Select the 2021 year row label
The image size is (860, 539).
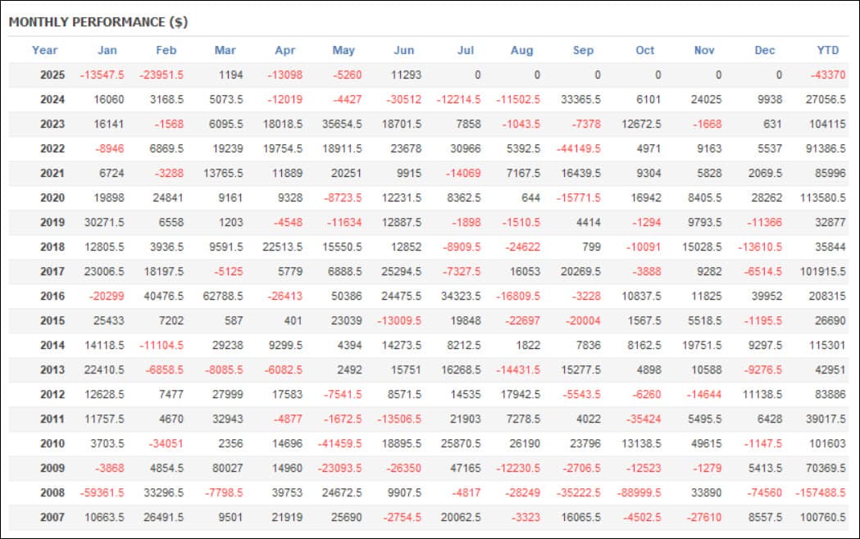[x=52, y=174]
